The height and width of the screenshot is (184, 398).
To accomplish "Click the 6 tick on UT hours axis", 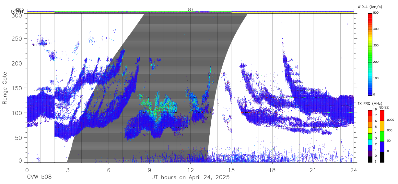I will pos(109,170).
